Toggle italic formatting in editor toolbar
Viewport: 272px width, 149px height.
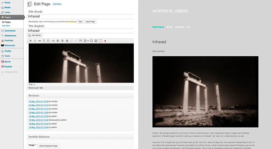(x=35, y=41)
